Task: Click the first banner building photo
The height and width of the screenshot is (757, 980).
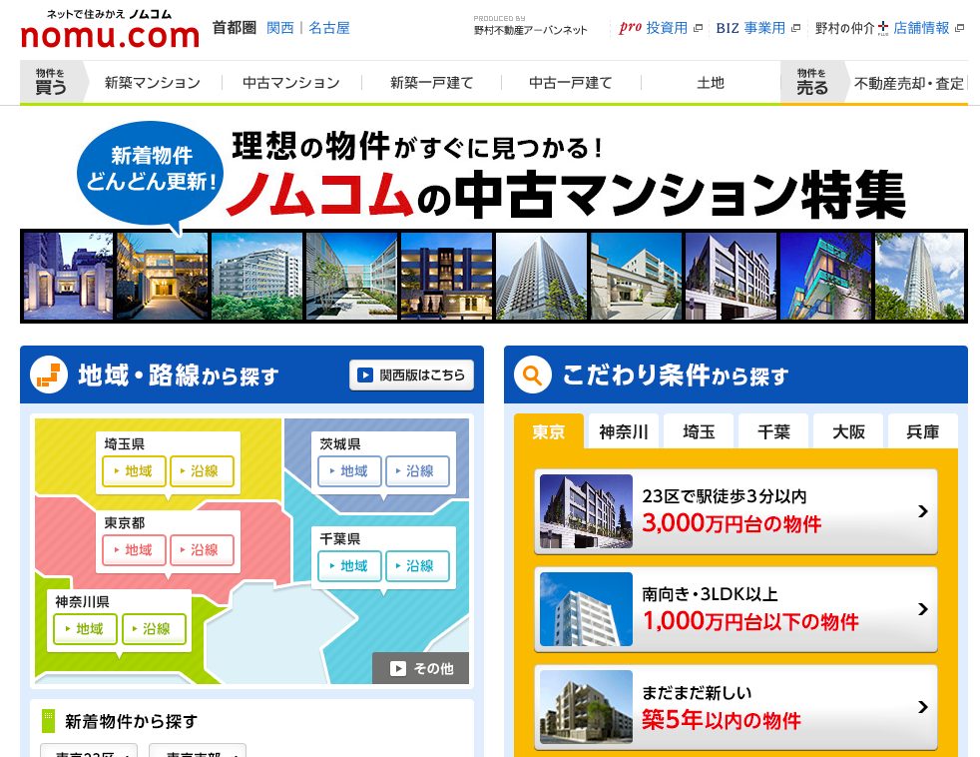Action: 68,276
